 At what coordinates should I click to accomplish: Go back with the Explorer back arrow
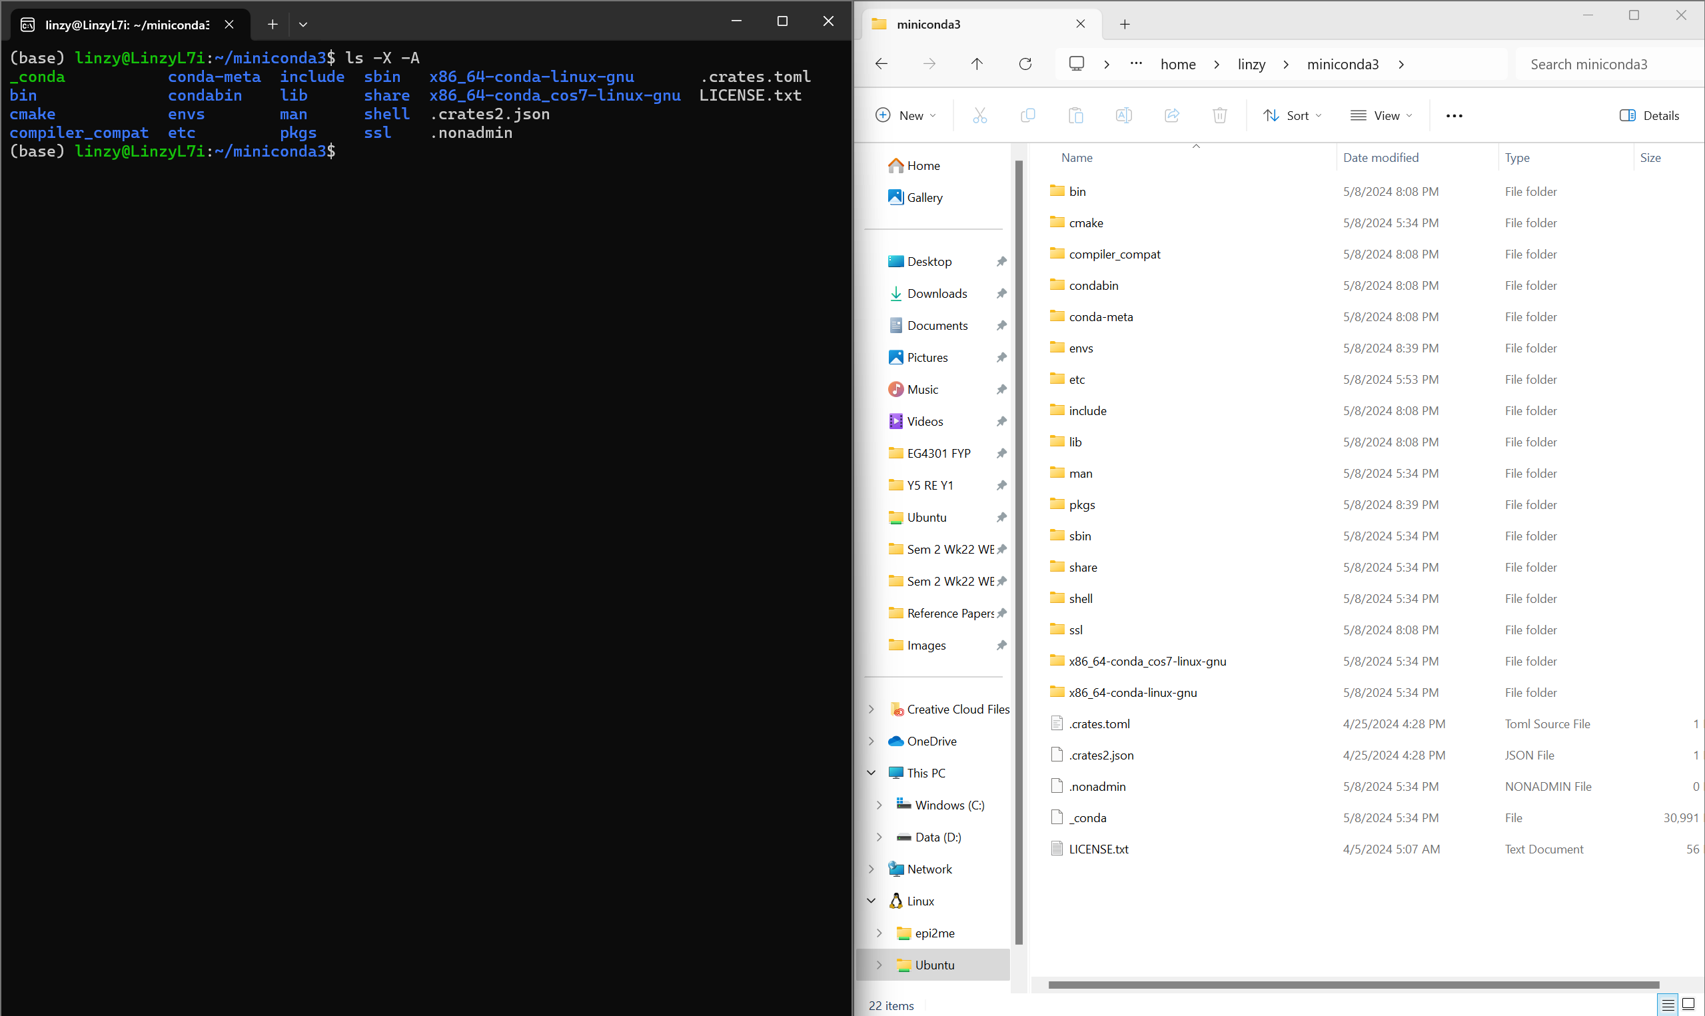coord(881,64)
